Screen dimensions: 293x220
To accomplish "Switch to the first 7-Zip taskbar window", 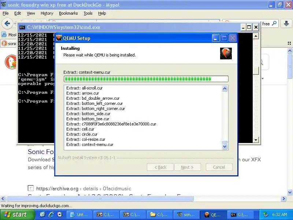I will click(106, 214).
